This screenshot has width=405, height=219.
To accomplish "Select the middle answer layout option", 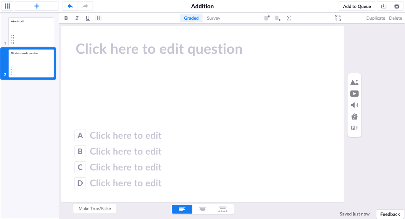I will (x=202, y=209).
